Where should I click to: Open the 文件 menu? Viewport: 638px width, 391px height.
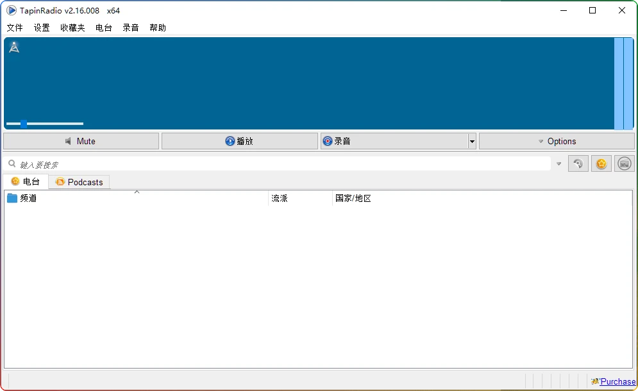pyautogui.click(x=15, y=28)
